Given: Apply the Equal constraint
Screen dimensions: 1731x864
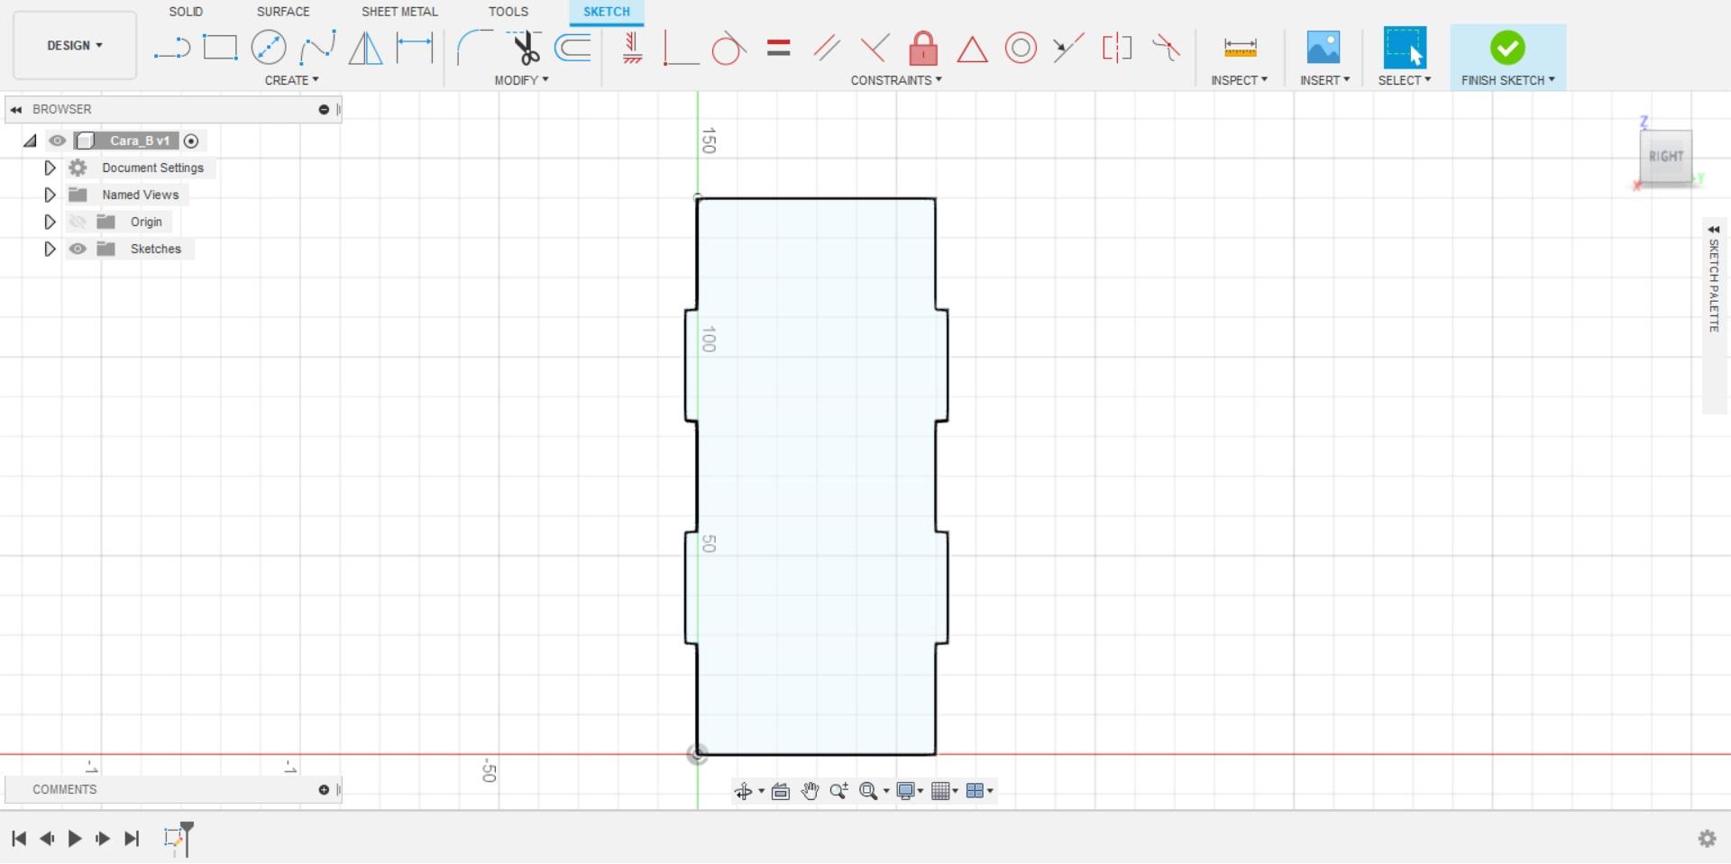Looking at the screenshot, I should click(x=779, y=48).
